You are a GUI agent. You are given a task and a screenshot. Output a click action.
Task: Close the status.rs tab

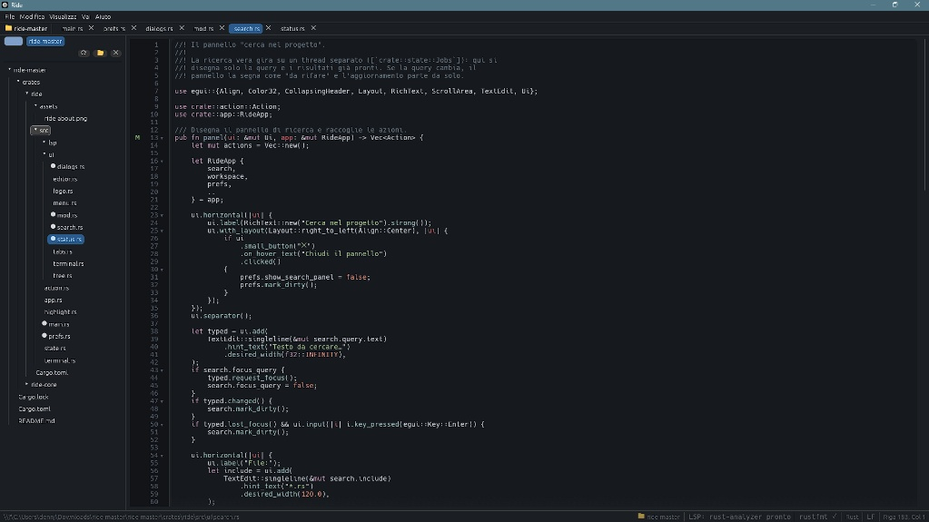click(313, 28)
